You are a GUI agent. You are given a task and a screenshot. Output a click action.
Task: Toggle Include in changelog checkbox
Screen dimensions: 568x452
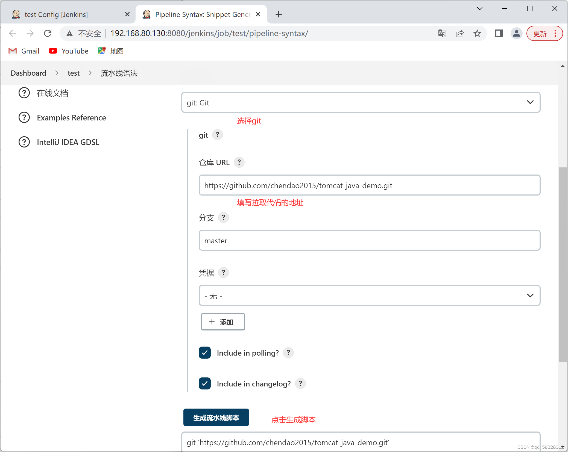click(x=205, y=383)
